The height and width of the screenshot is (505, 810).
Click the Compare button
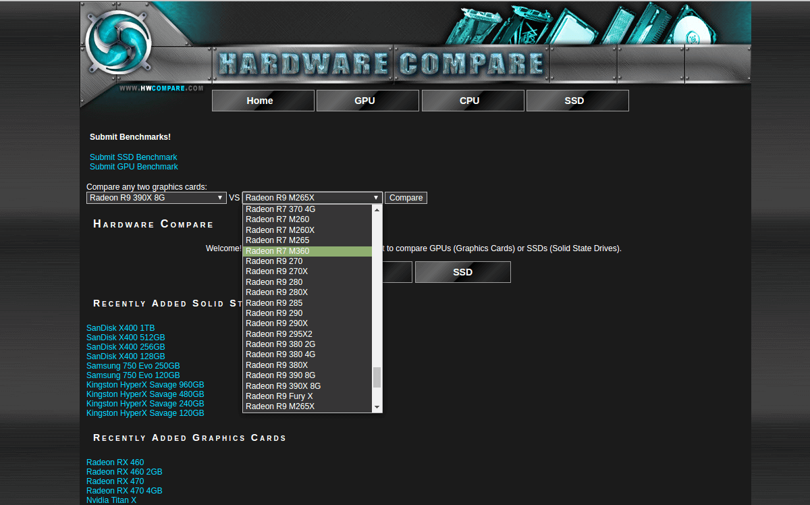[406, 198]
